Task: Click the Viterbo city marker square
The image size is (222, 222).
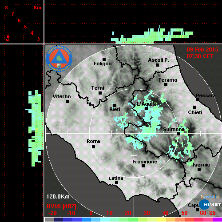Action: coord(67,101)
